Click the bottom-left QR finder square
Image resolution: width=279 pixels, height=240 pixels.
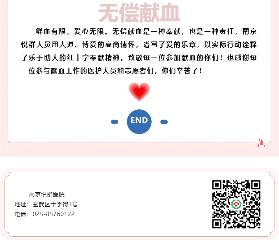coord(217,224)
